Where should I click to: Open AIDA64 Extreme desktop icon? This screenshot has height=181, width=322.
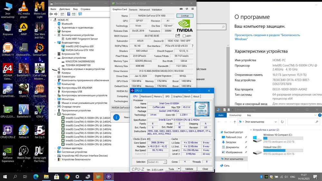(8, 71)
